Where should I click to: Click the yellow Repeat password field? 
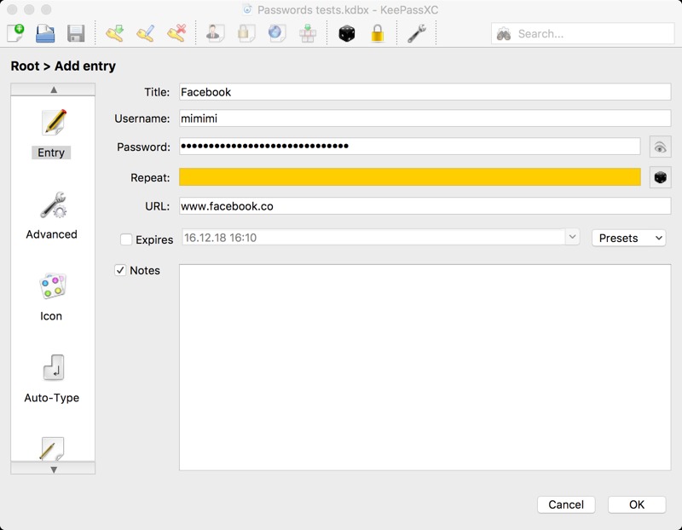[x=409, y=177]
